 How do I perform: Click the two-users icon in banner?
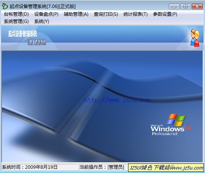point(195,38)
